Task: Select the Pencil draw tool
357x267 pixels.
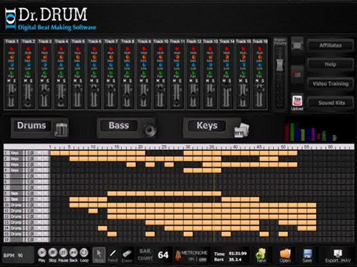Action: click(x=113, y=255)
